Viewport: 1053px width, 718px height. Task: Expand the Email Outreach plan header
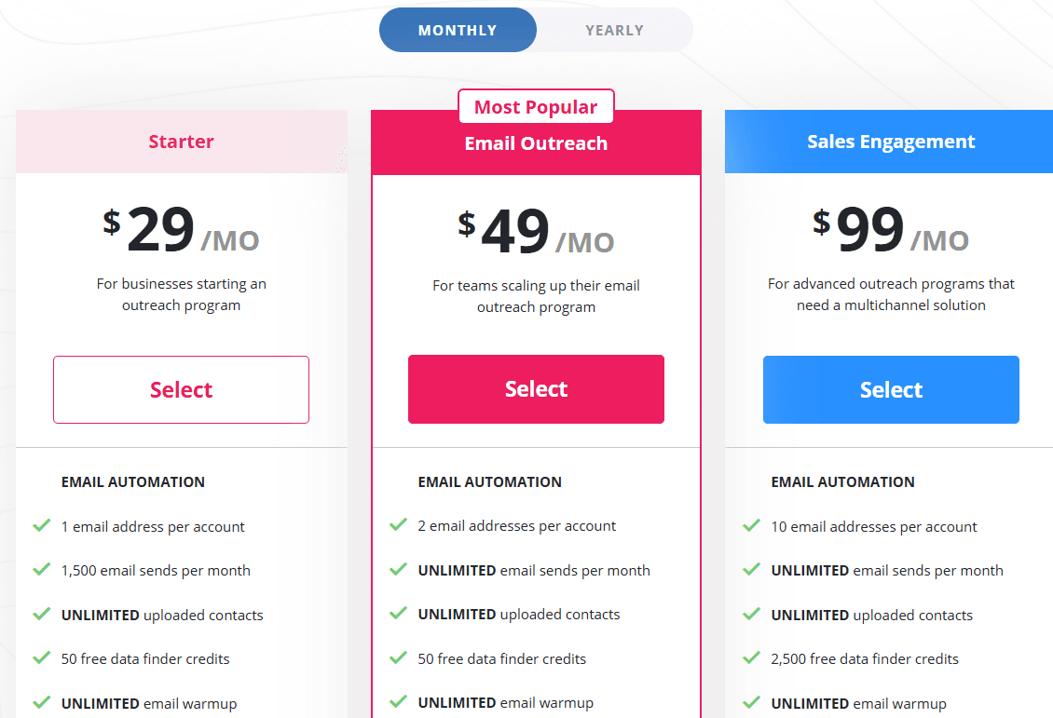pos(536,143)
